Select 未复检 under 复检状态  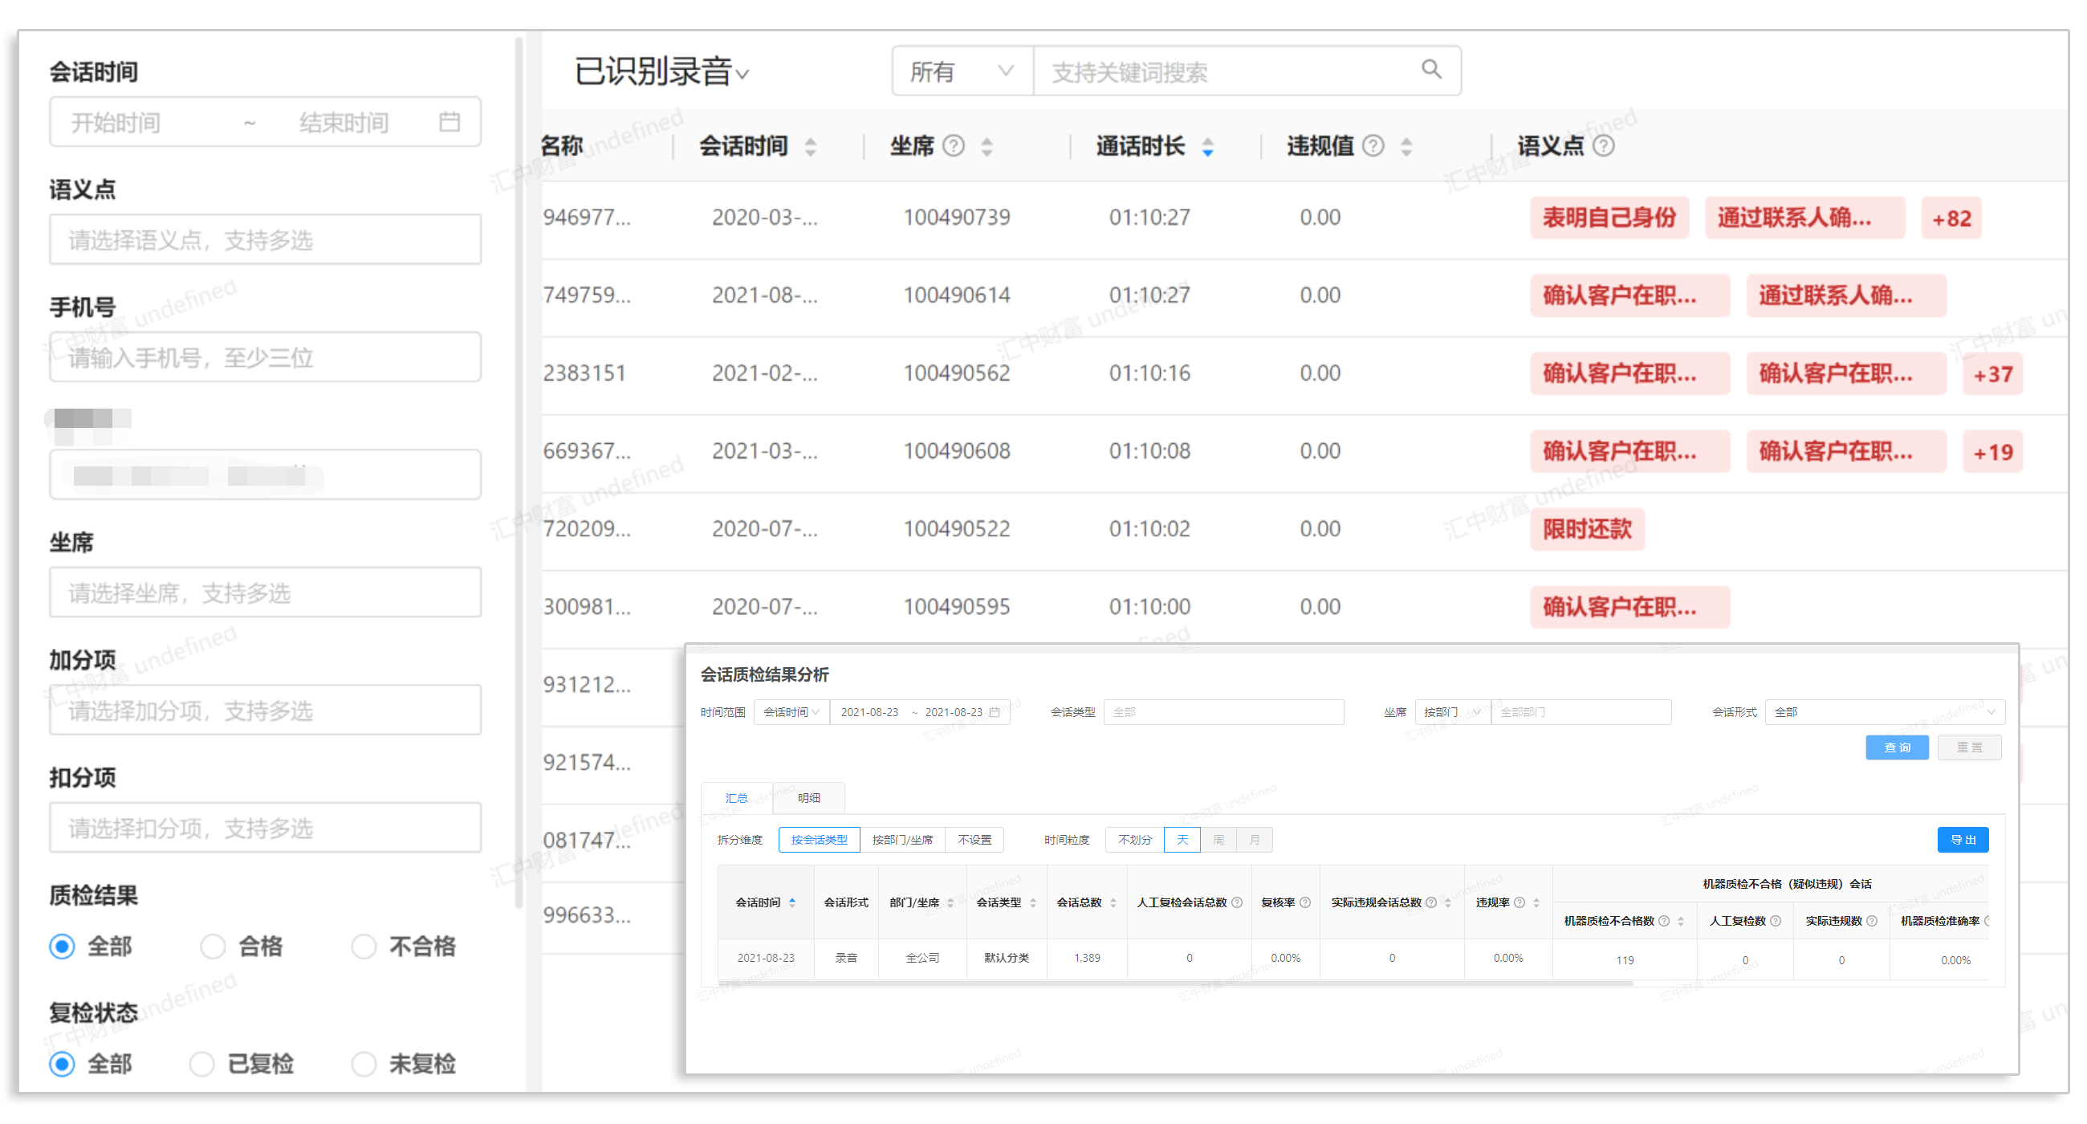(x=364, y=1063)
